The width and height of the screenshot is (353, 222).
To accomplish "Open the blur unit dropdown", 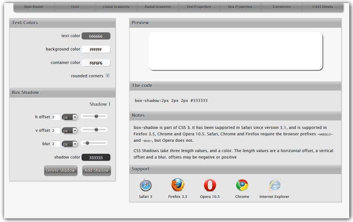I will point(70,144).
